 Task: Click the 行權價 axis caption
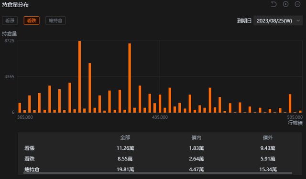click(x=295, y=123)
